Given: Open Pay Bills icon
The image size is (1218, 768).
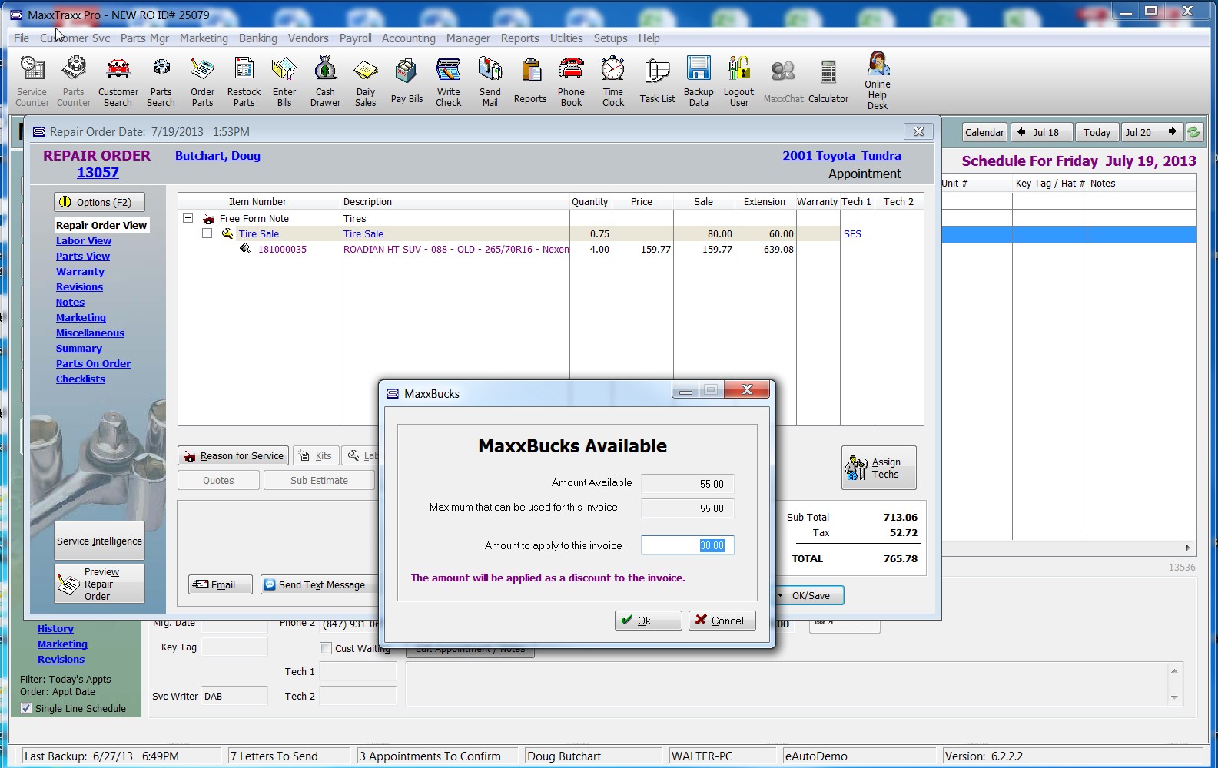Looking at the screenshot, I should (x=407, y=81).
